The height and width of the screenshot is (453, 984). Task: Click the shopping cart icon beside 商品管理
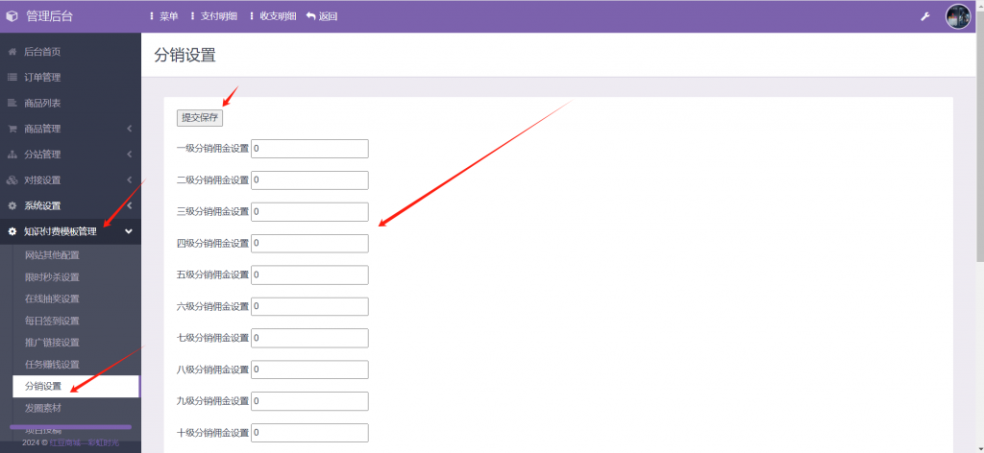tap(12, 129)
